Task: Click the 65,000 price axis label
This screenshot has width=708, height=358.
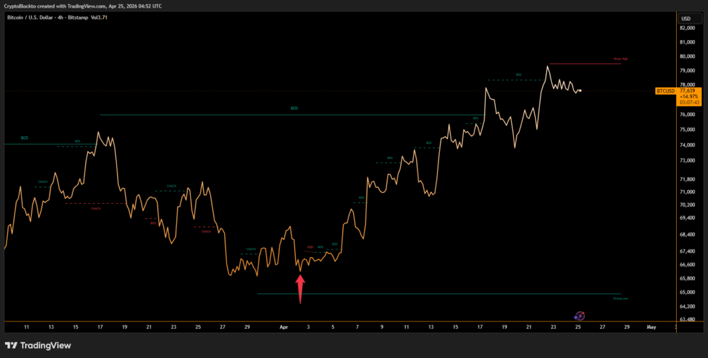Action: click(688, 293)
